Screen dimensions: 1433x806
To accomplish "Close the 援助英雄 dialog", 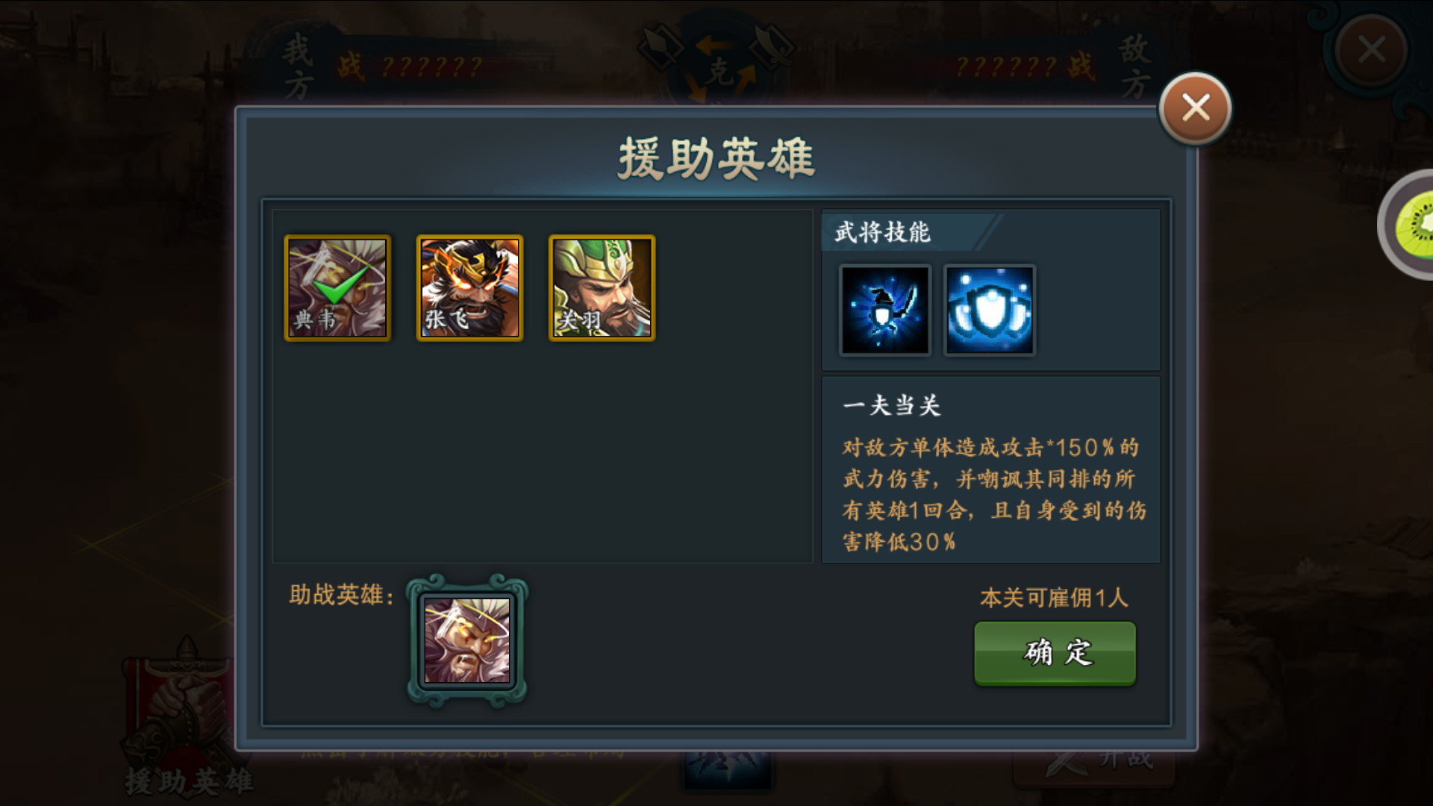I will [x=1195, y=109].
